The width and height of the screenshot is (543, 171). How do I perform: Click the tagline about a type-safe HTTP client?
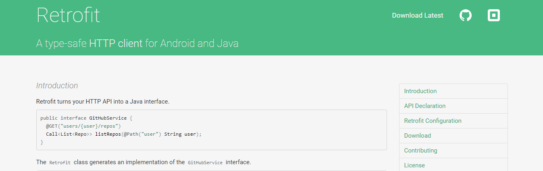[x=137, y=43]
